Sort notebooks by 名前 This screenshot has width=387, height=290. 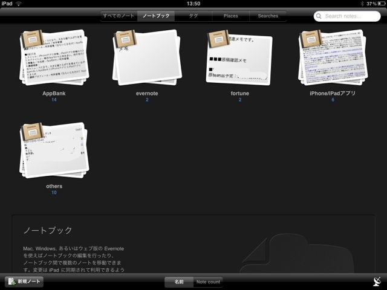coord(179,282)
